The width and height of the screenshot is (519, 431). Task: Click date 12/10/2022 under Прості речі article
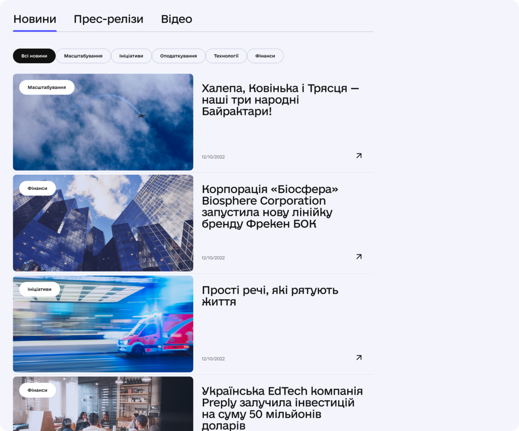pyautogui.click(x=213, y=359)
